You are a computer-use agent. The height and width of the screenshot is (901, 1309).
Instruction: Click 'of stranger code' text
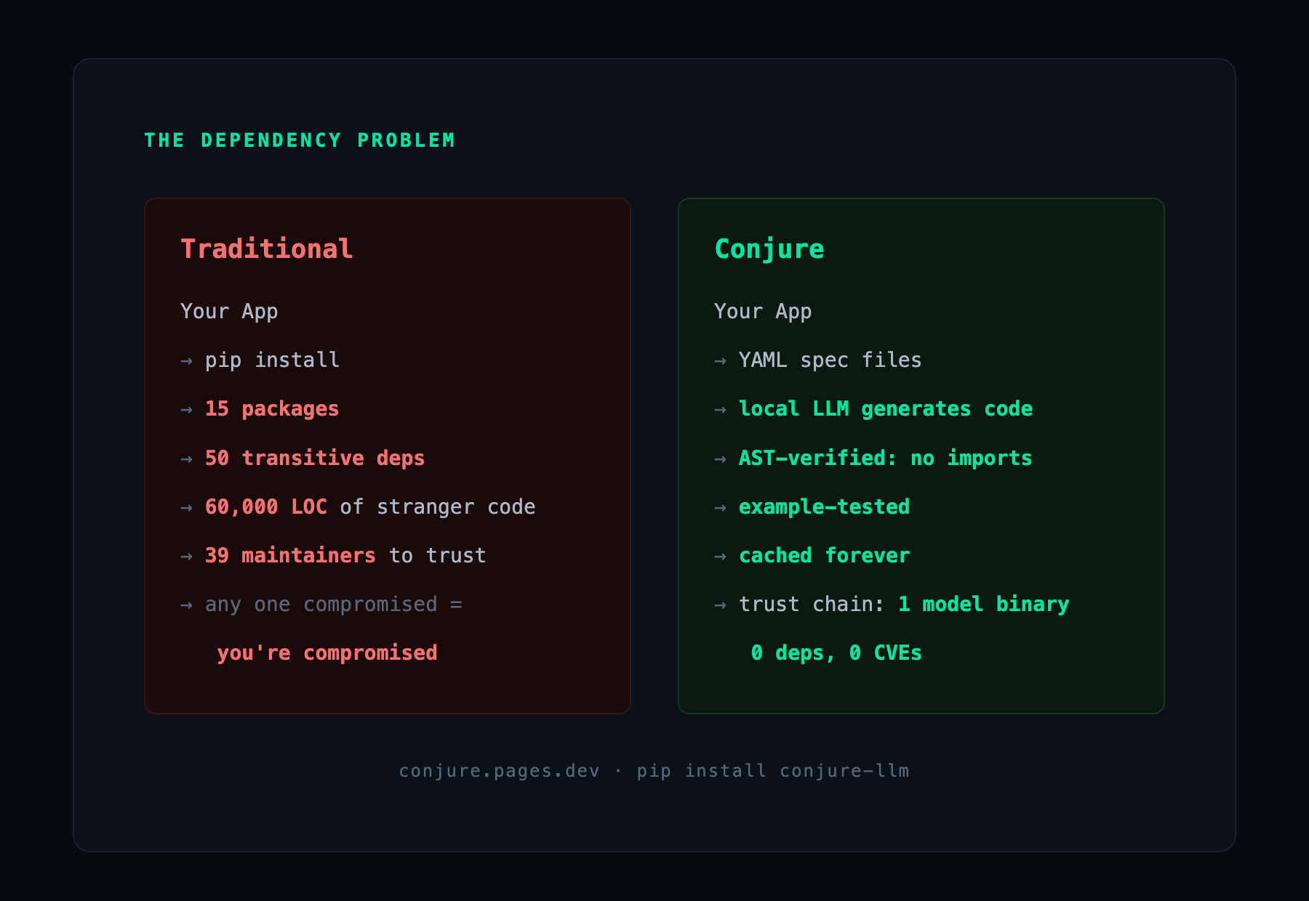coord(438,506)
